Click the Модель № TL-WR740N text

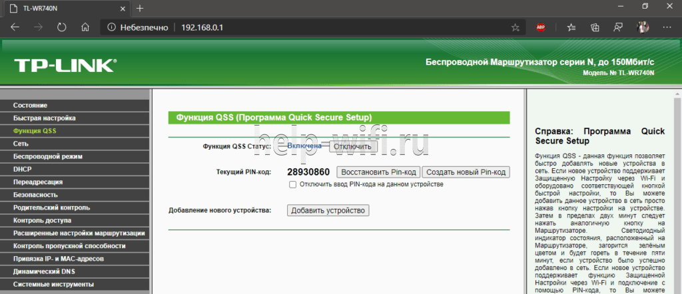tap(619, 73)
